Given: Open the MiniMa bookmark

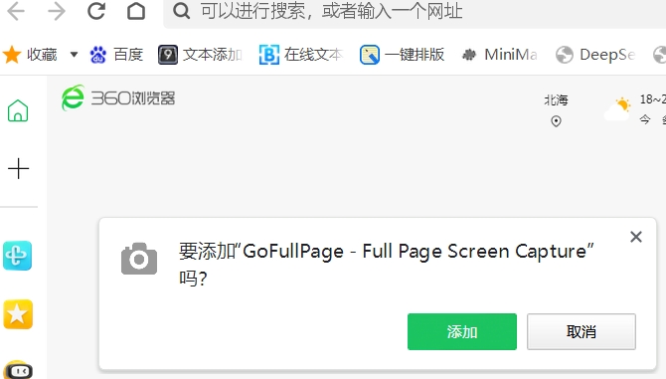Looking at the screenshot, I should coord(499,55).
